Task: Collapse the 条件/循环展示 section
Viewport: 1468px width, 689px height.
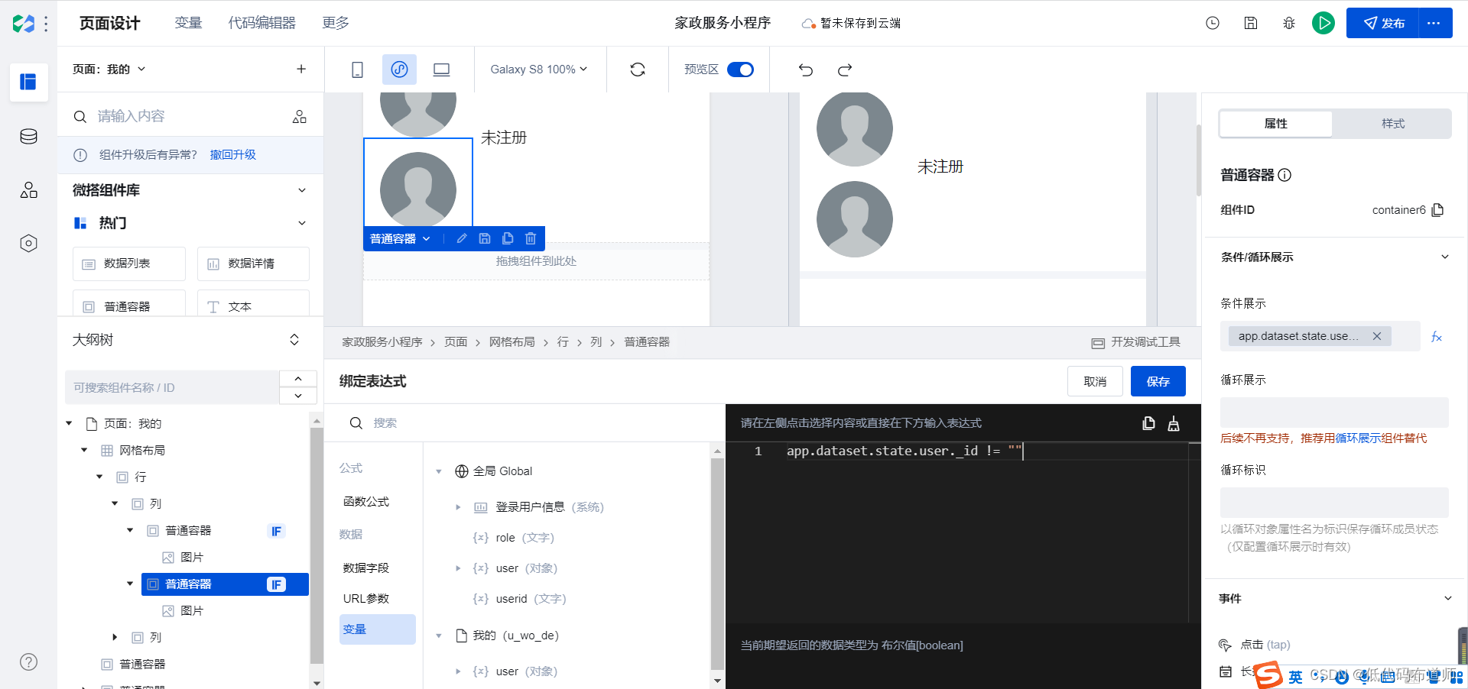Action: click(x=1445, y=257)
